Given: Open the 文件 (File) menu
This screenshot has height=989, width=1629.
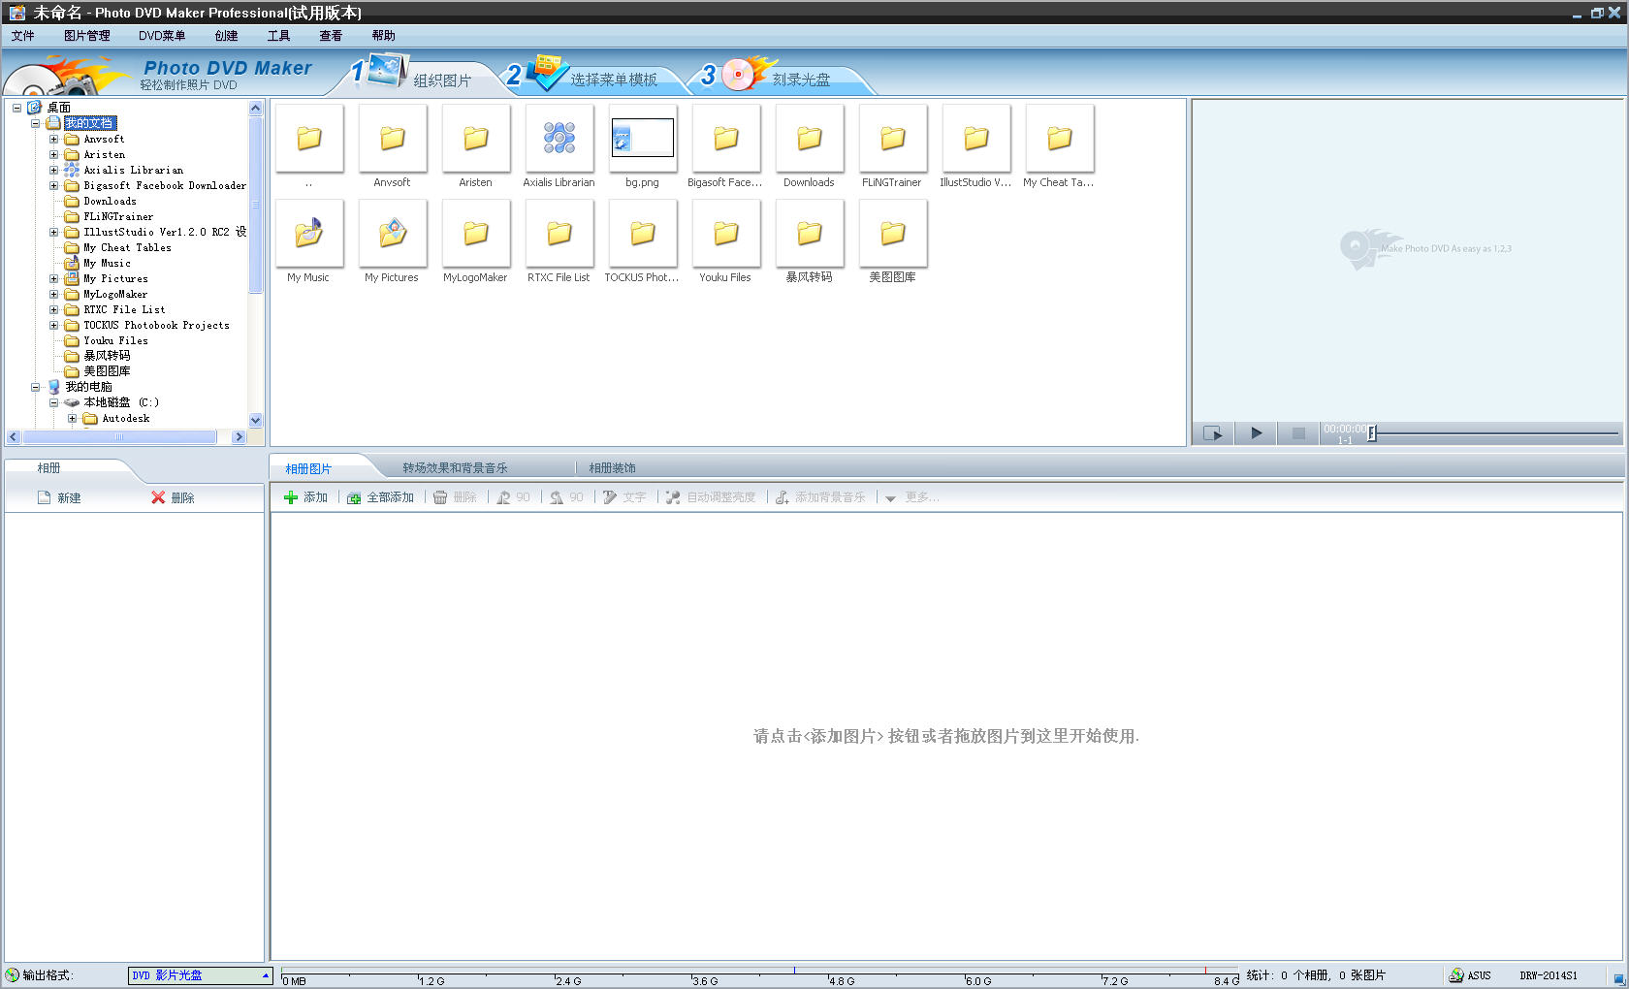Looking at the screenshot, I should (x=23, y=36).
